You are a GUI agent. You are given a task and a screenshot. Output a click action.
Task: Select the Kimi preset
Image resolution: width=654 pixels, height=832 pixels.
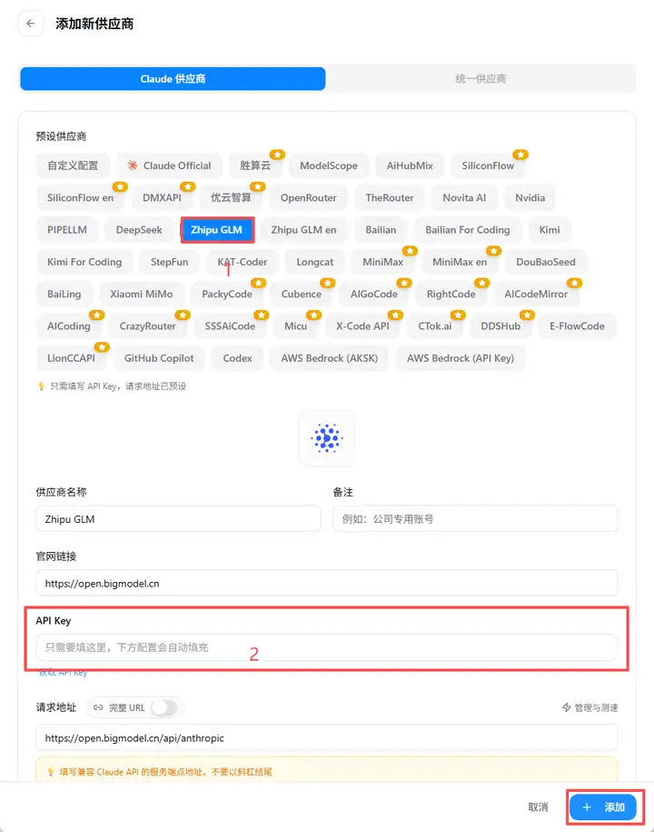click(549, 230)
